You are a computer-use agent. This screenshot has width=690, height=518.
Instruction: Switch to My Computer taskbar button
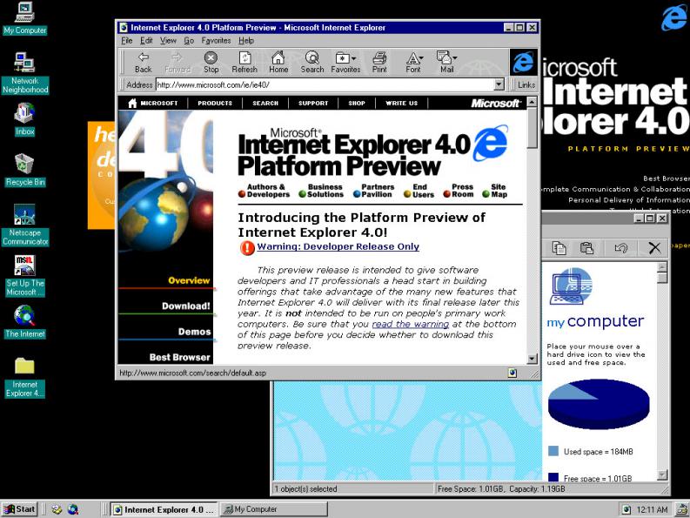point(274,509)
